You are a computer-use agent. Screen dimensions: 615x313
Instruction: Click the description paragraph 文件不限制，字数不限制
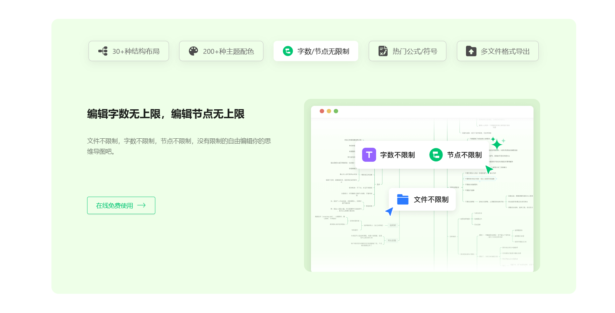[x=179, y=146]
